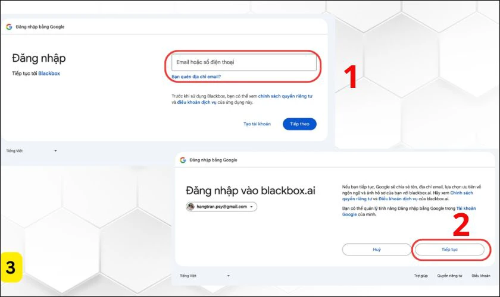This screenshot has width=500, height=297.
Task: Open Điều khoản dịch vụ link in blackbox.ai dialog
Action: (x=398, y=199)
